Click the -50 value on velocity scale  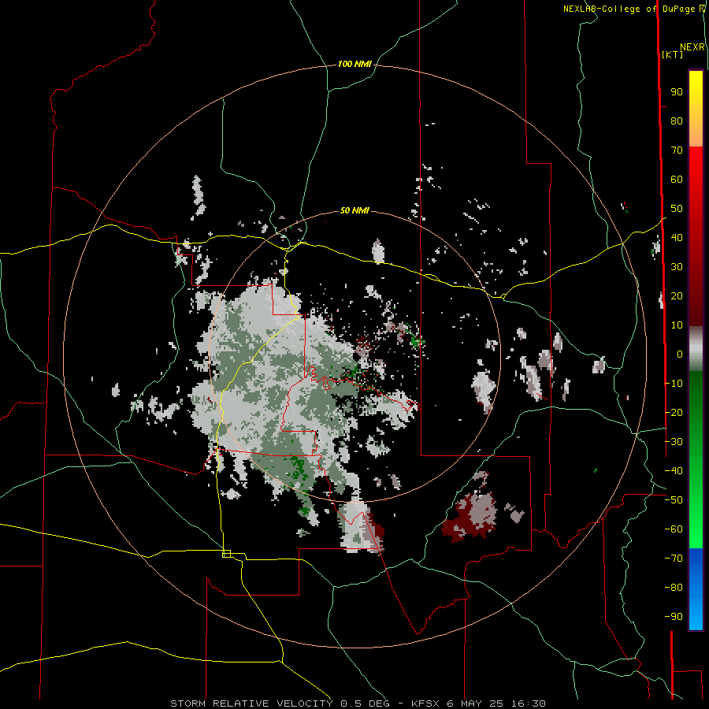click(674, 500)
